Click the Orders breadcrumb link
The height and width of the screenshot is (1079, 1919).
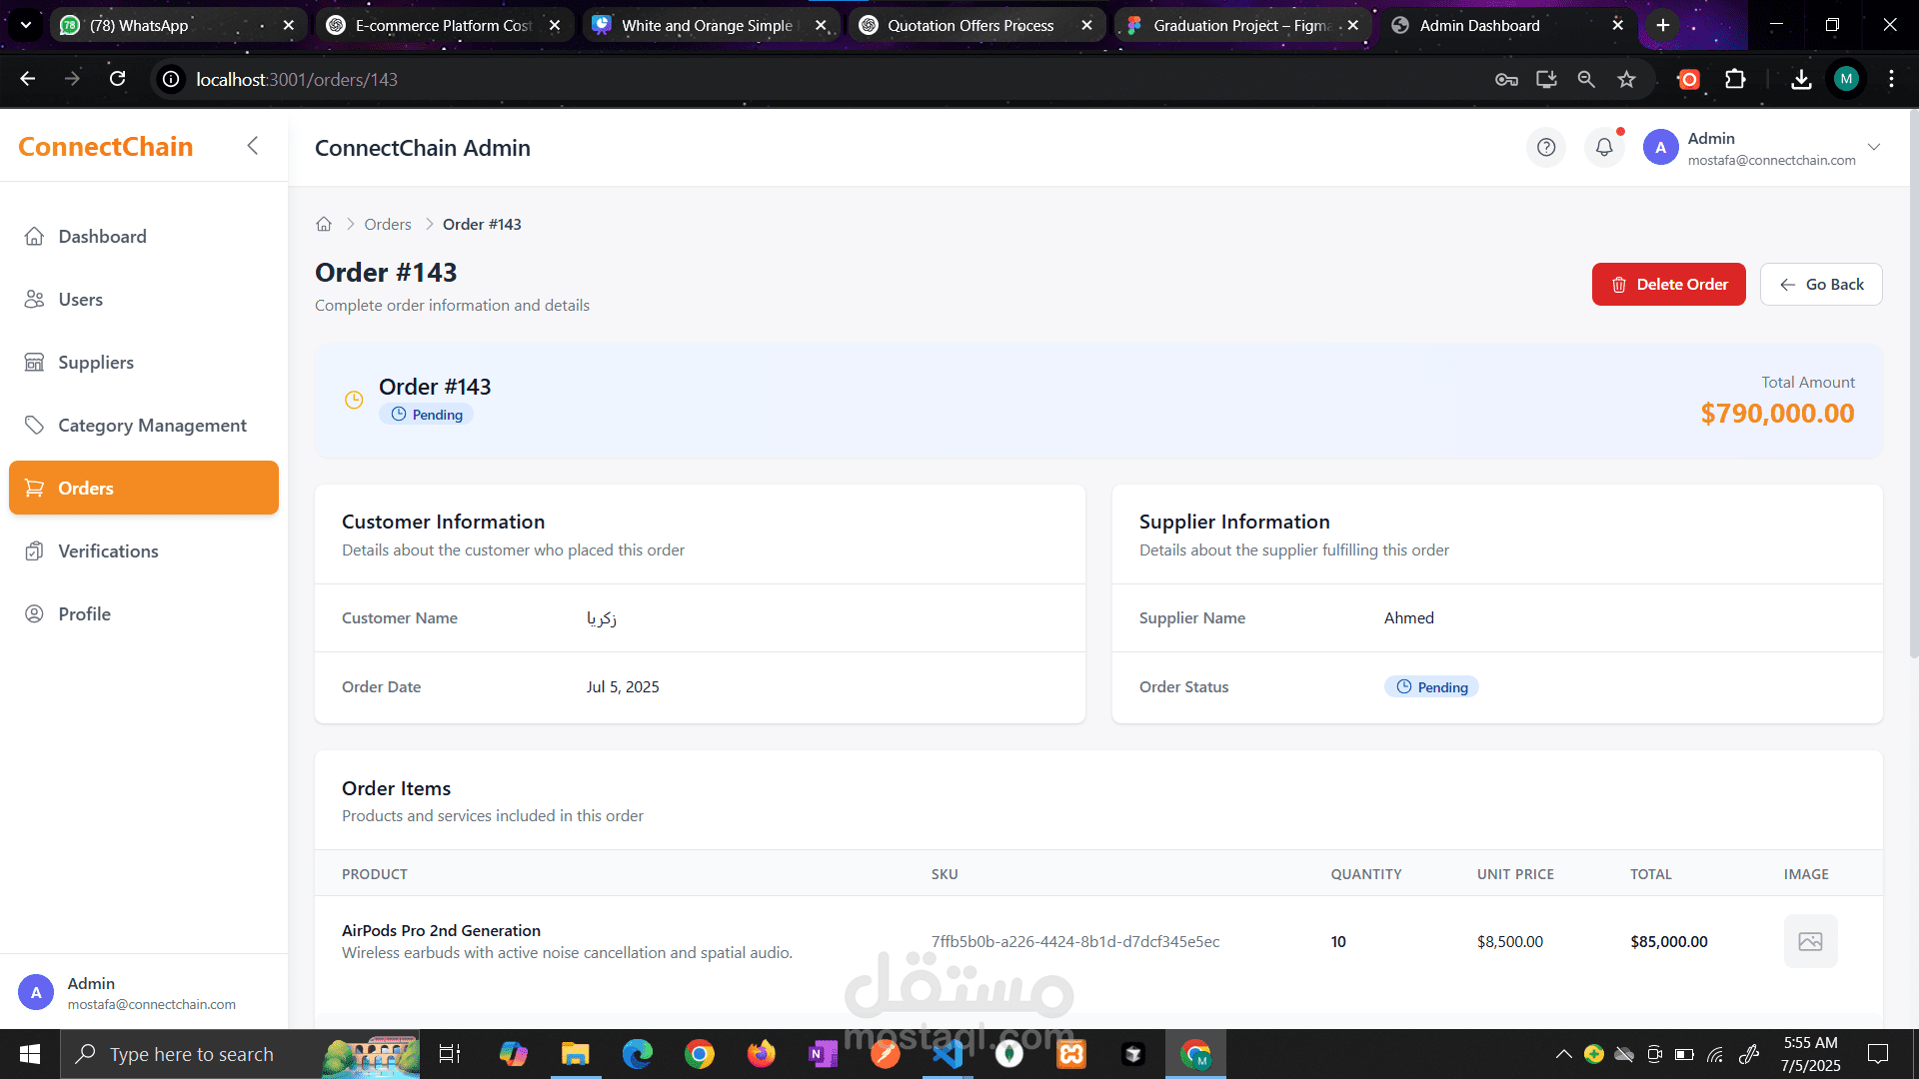pyautogui.click(x=388, y=224)
